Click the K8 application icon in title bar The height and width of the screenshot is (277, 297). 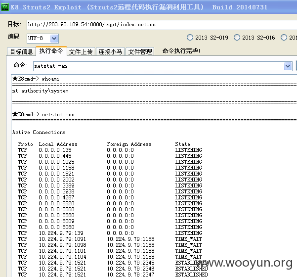5,7
